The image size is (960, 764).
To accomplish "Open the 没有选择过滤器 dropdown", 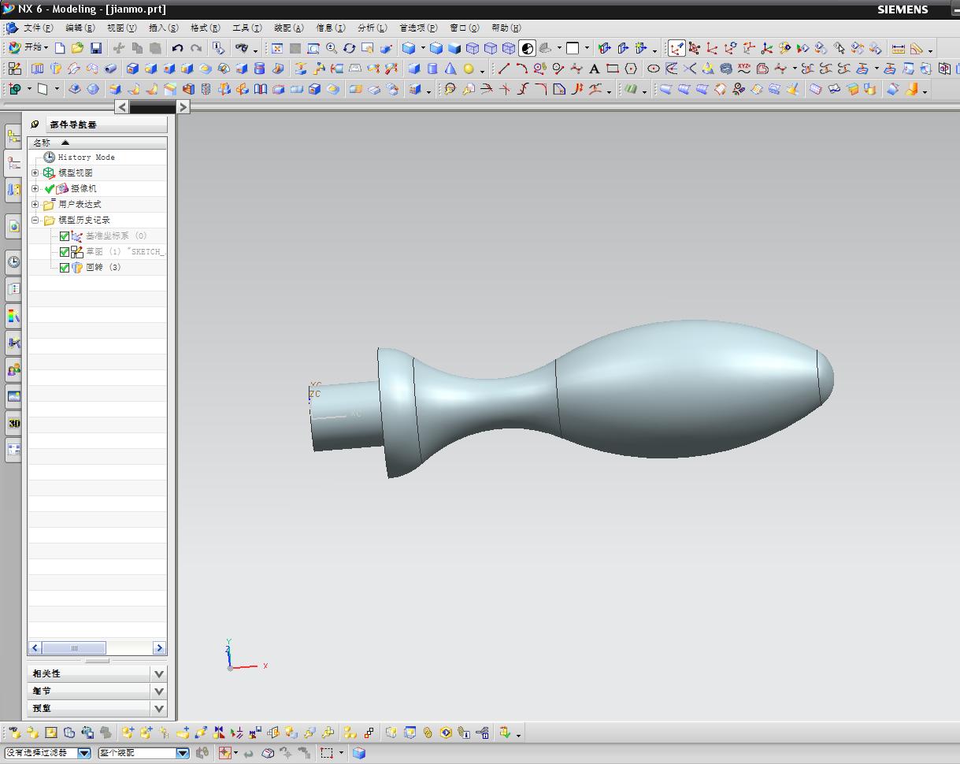I will (x=83, y=753).
